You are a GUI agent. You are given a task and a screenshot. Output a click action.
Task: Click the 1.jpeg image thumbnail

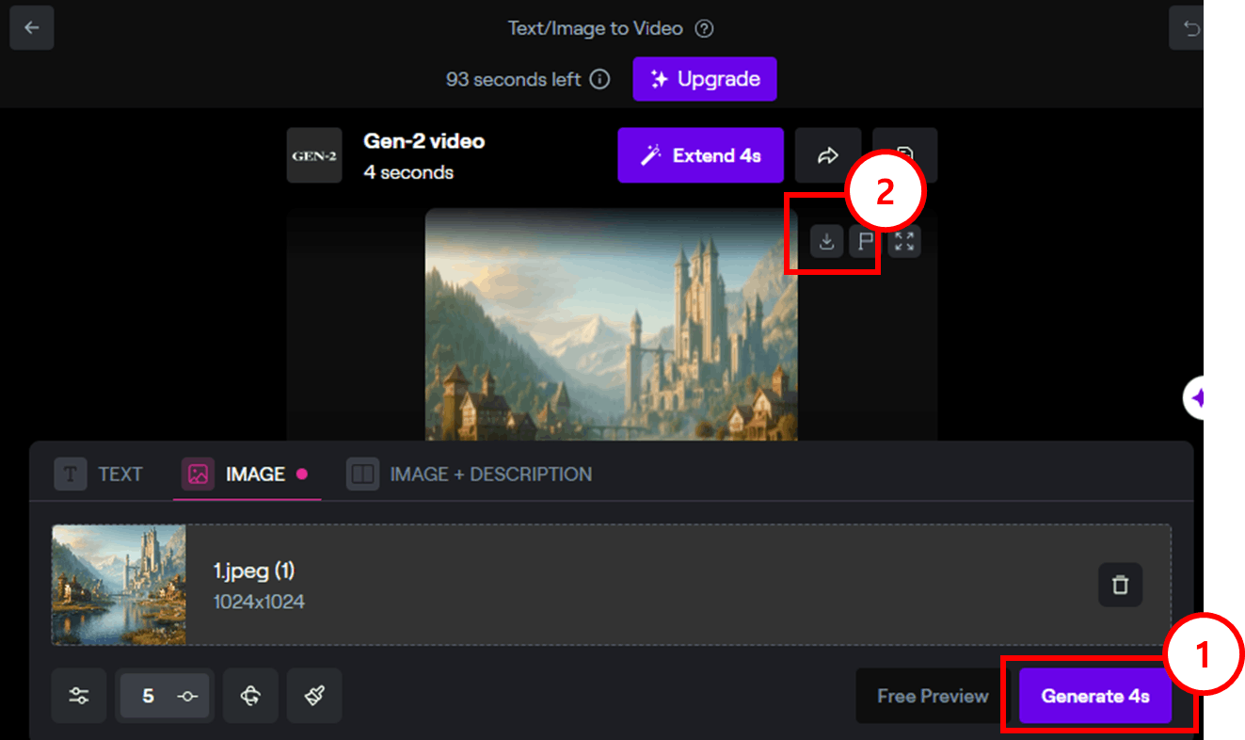coord(119,585)
